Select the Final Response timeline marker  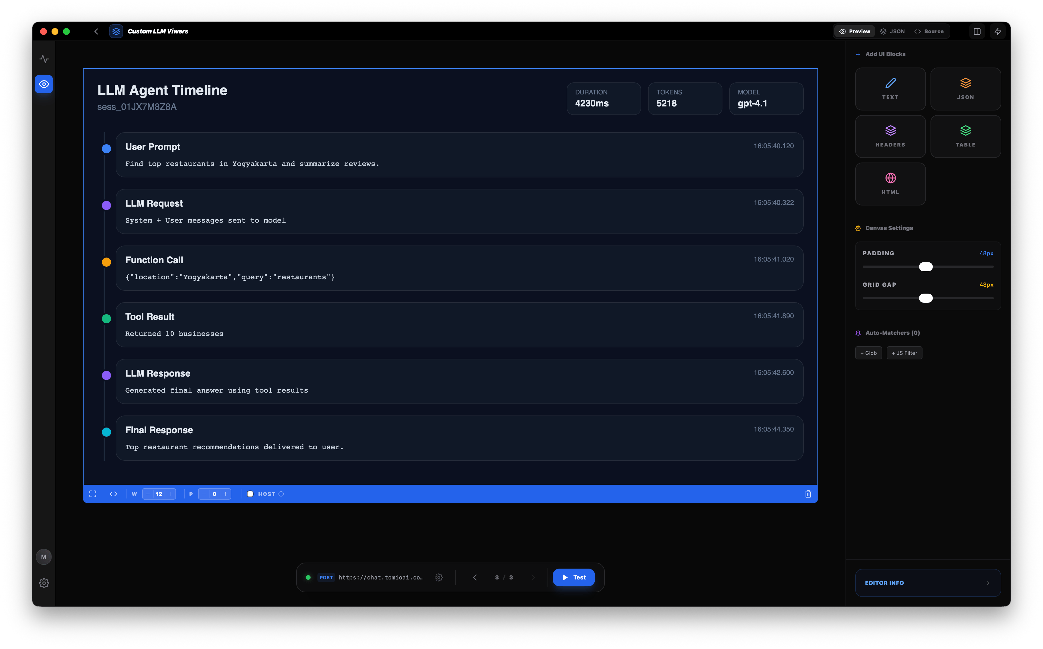pyautogui.click(x=106, y=432)
